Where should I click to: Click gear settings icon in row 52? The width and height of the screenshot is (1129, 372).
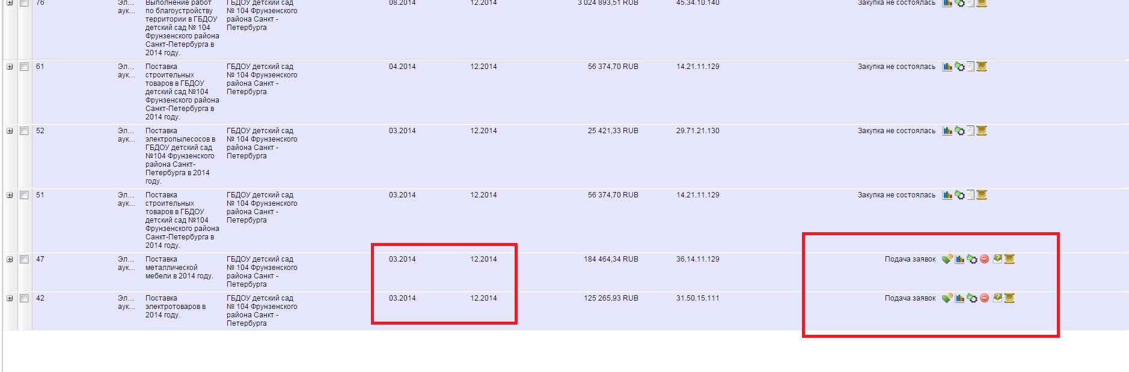point(959,131)
